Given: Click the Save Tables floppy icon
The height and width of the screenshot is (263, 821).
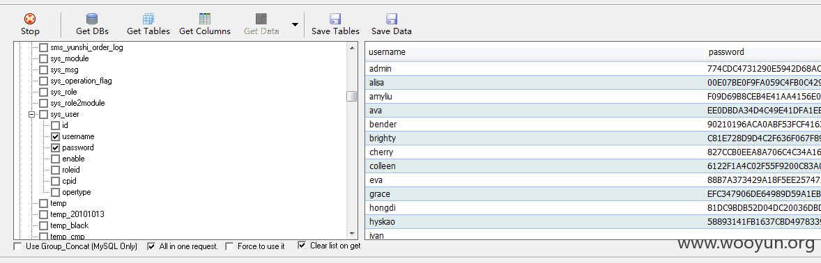Looking at the screenshot, I should (x=336, y=19).
